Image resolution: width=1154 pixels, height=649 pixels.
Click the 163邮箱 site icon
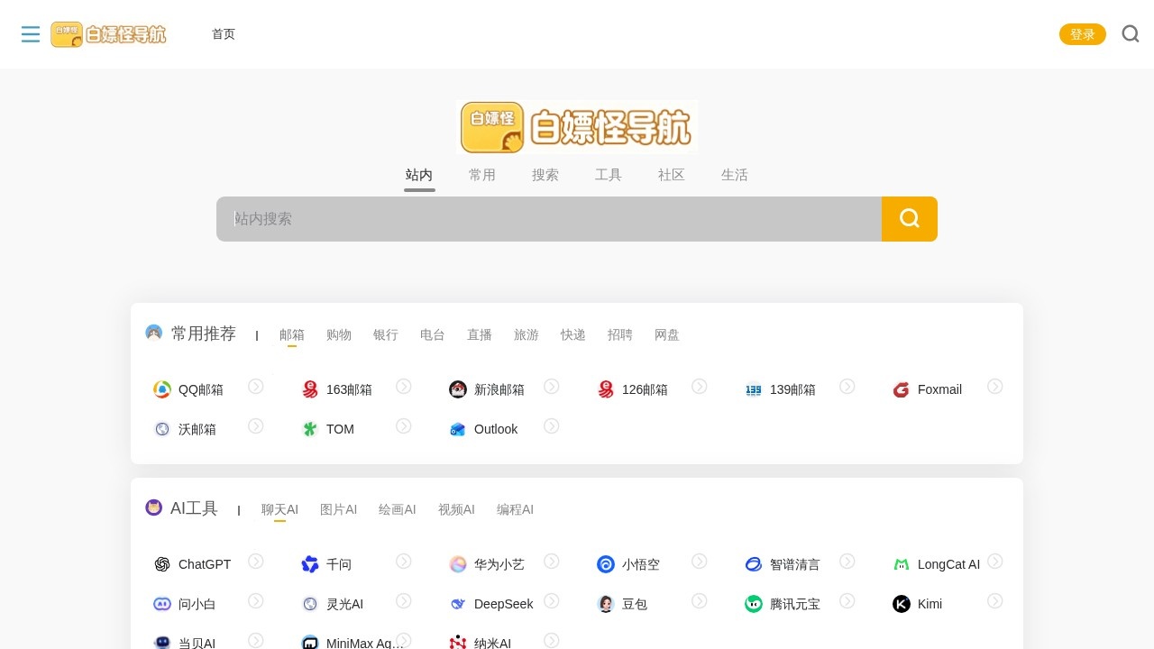(x=310, y=389)
